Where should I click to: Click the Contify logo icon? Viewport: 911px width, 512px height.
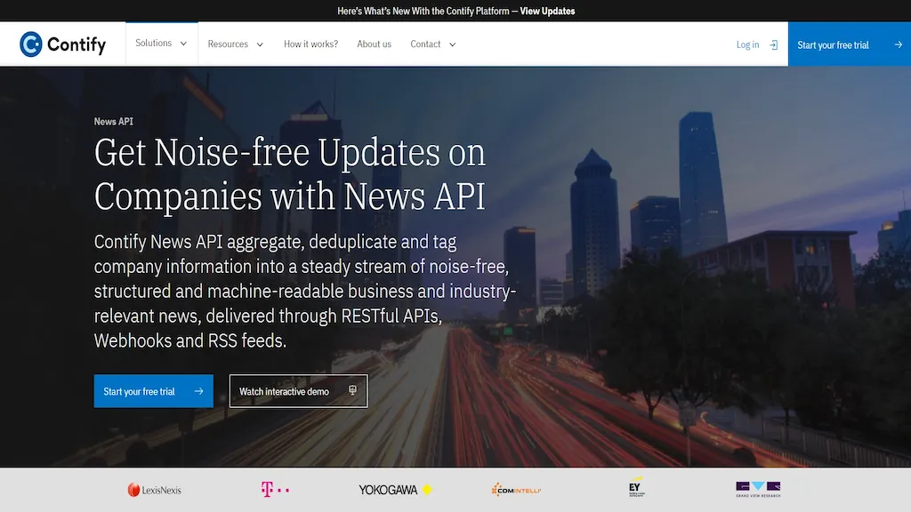[x=31, y=44]
